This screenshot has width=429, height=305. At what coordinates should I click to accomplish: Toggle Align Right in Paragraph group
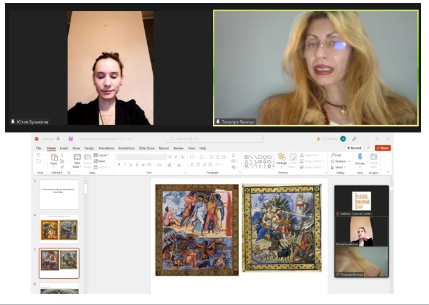pos(204,165)
